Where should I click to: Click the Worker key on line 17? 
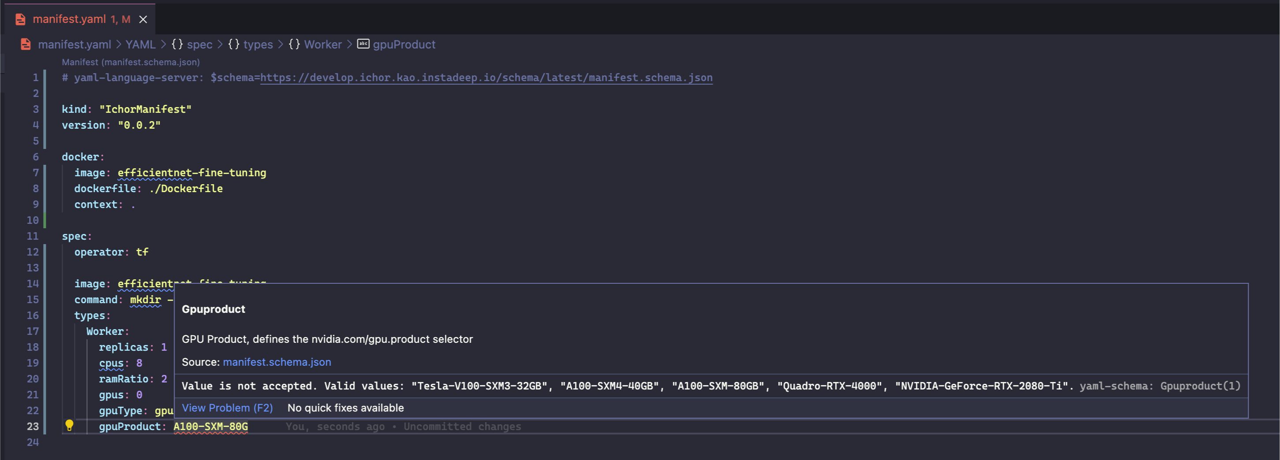105,331
